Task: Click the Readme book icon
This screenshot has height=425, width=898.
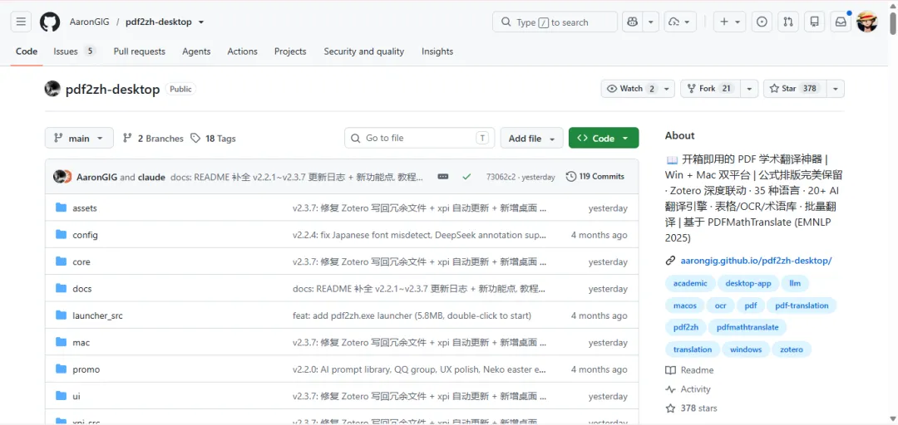Action: pos(671,371)
